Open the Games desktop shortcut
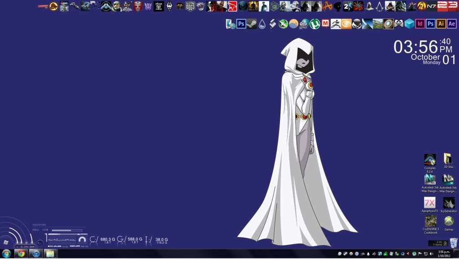Screen dimensions: 459x259 click(449, 224)
